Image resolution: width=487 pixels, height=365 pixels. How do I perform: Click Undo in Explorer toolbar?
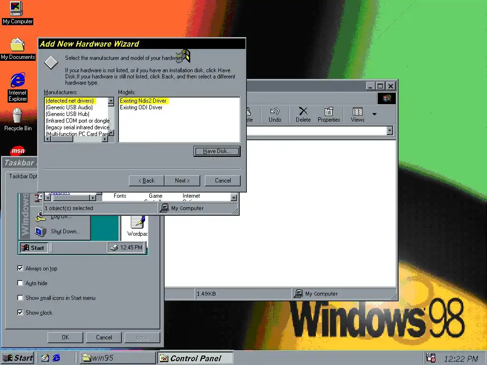coord(275,115)
